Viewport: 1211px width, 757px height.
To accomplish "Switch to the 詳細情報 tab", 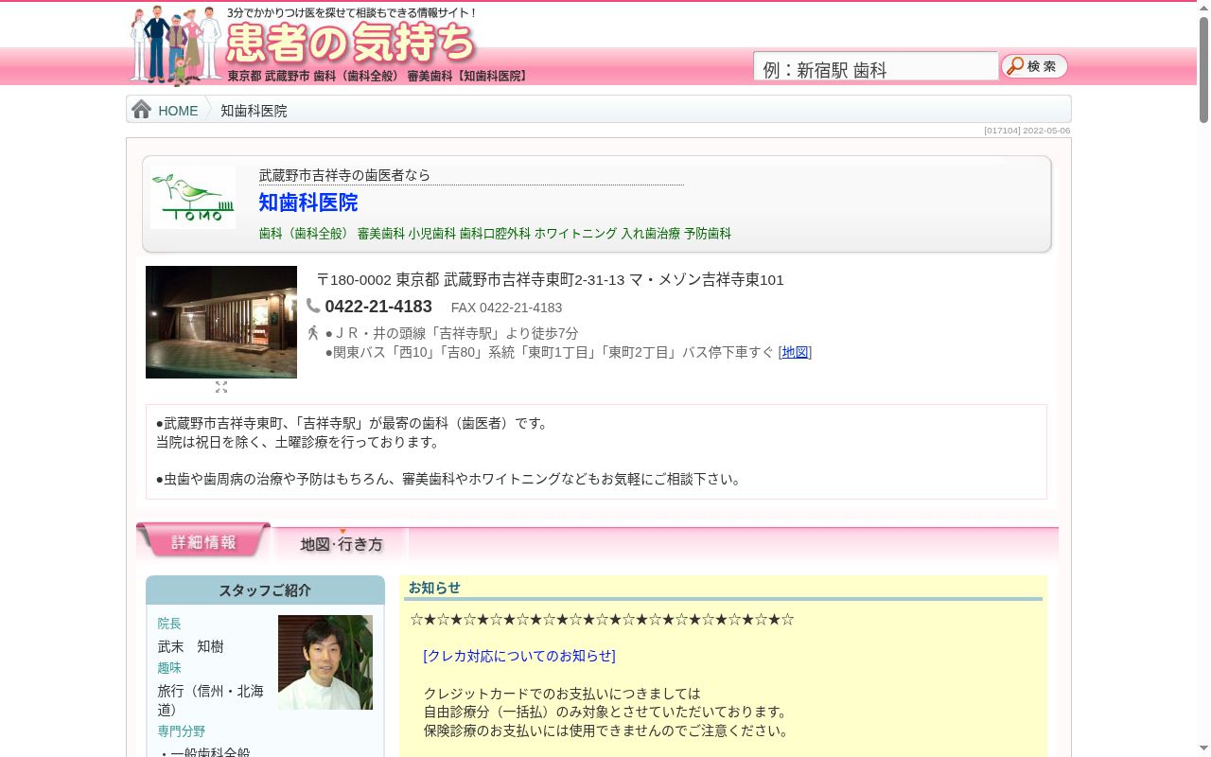I will coord(203,541).
